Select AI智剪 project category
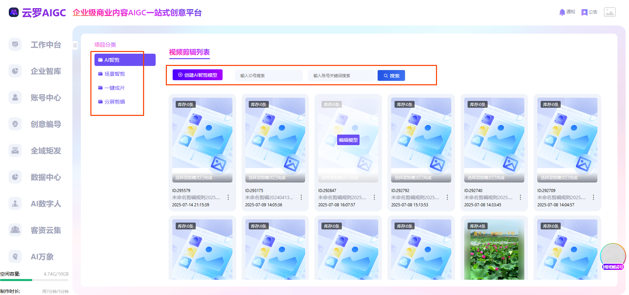The height and width of the screenshot is (295, 629). pos(125,60)
